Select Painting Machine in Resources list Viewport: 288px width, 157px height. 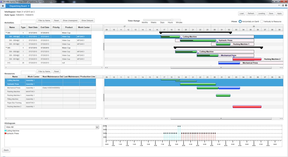click(x=50, y=91)
